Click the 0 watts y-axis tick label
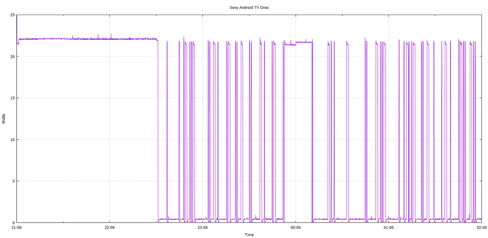The height and width of the screenshot is (238, 488). 13,223
